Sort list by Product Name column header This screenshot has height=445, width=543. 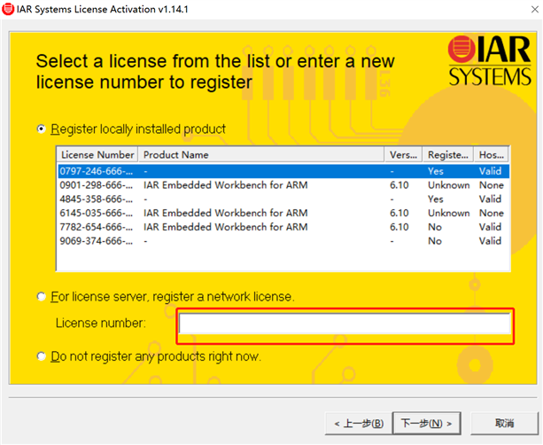pos(261,154)
